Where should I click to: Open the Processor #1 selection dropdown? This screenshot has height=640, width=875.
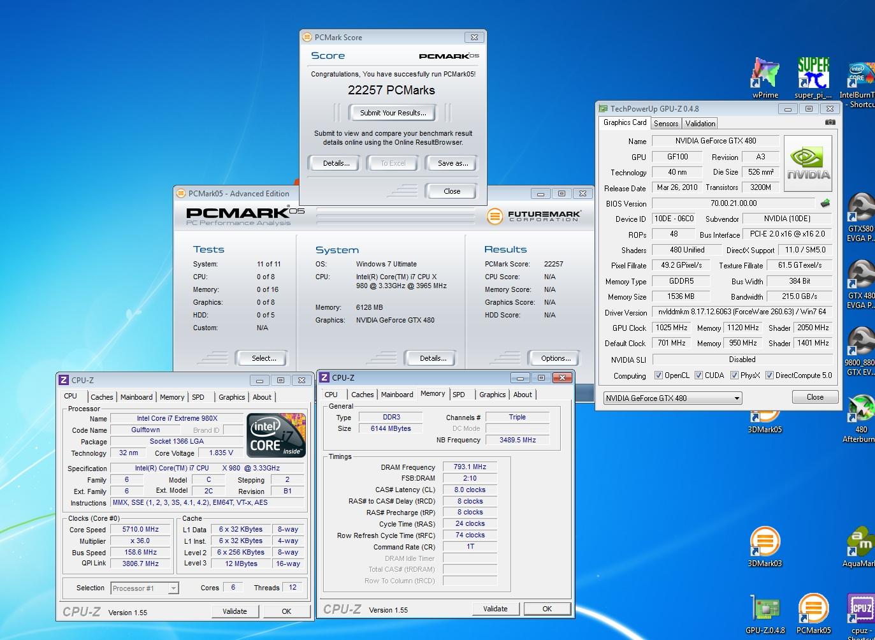pyautogui.click(x=145, y=588)
